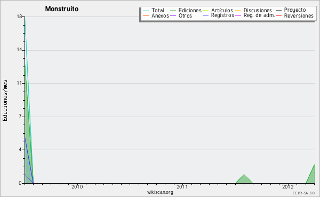Screen dimensions: 320x197
Task: Click the orange Anexos color line swatch
Action: pyautogui.click(x=146, y=15)
